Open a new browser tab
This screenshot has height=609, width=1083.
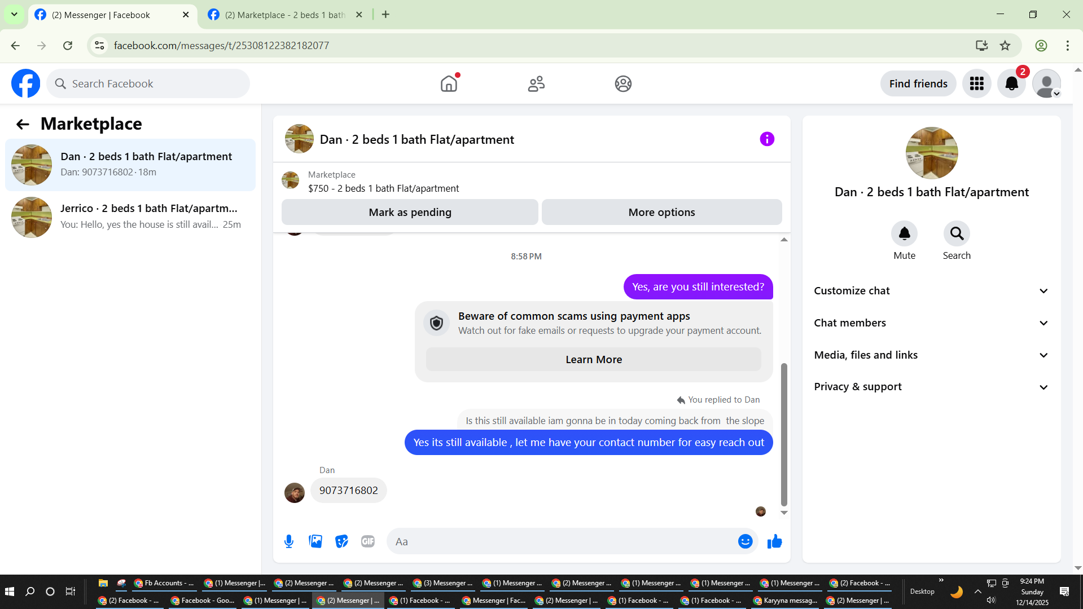click(385, 15)
